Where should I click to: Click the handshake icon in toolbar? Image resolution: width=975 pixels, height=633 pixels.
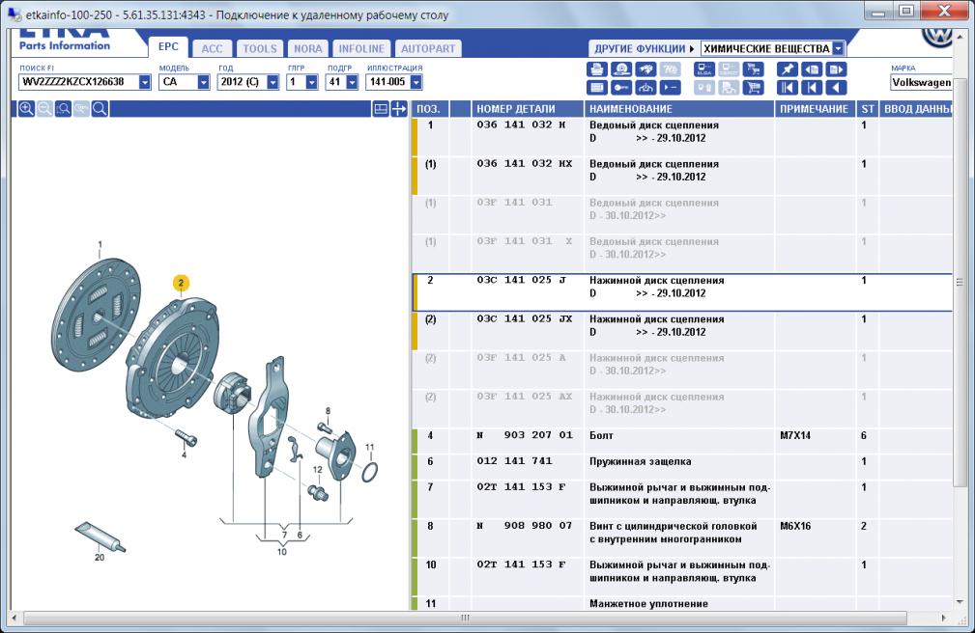pyautogui.click(x=645, y=69)
